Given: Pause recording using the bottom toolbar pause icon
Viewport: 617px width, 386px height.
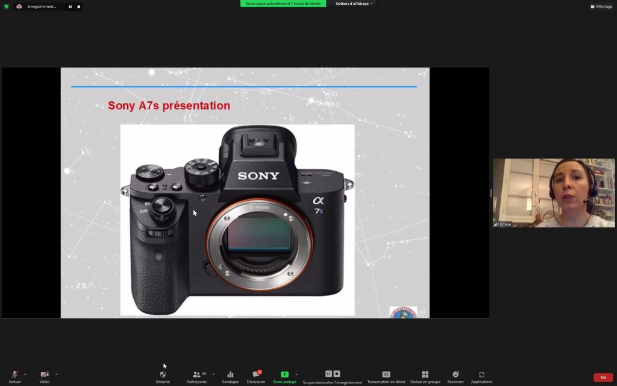Looking at the screenshot, I should click(328, 374).
